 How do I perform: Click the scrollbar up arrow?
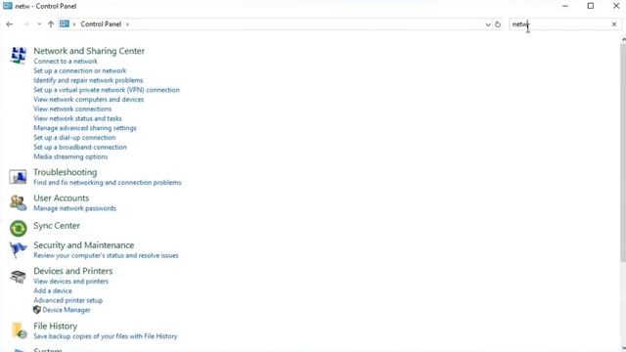623,39
